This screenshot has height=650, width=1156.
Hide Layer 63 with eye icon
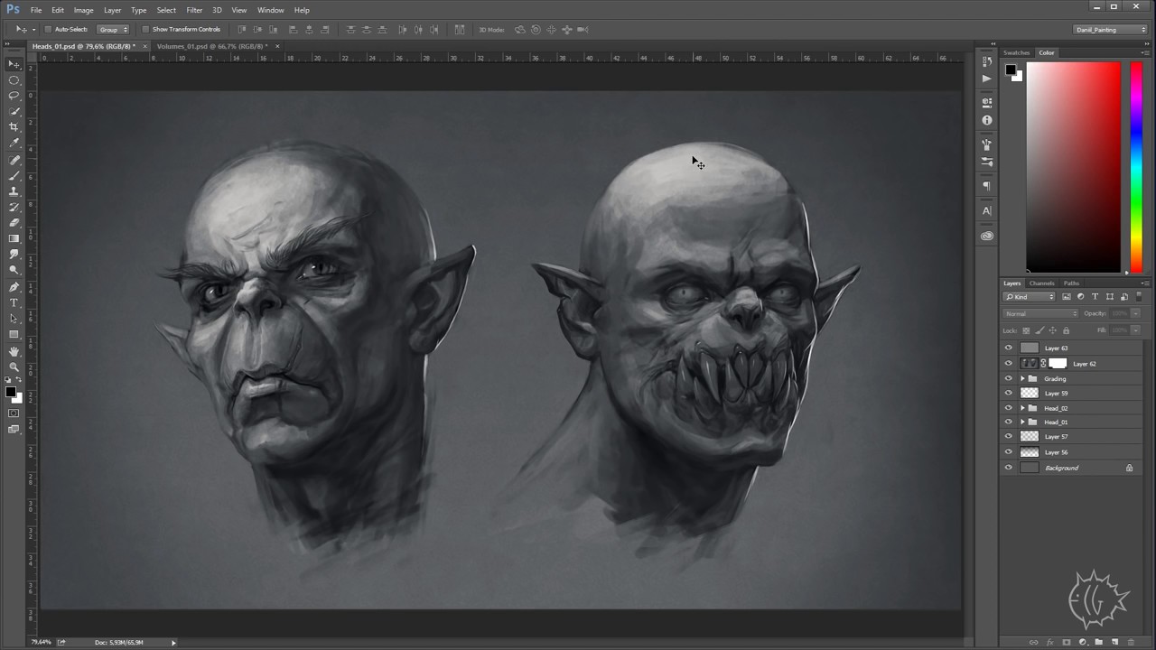(1009, 348)
